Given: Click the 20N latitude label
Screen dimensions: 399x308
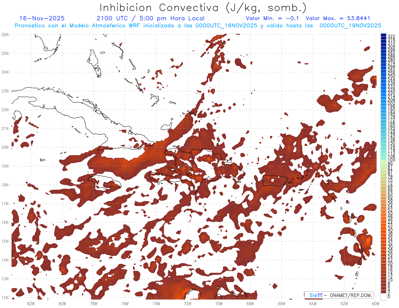Looking at the screenshot, I should 5,147.
